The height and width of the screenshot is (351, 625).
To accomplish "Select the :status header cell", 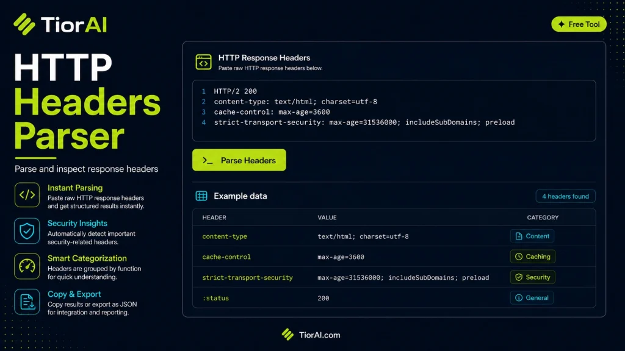I will [x=215, y=298].
